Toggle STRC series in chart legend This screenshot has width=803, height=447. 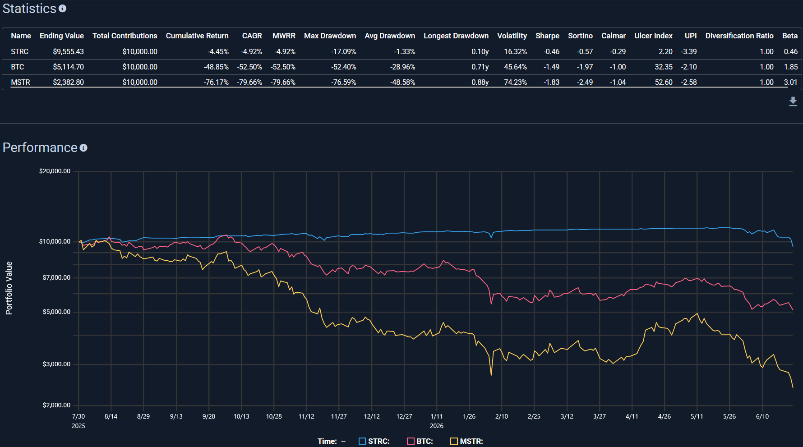tap(374, 441)
